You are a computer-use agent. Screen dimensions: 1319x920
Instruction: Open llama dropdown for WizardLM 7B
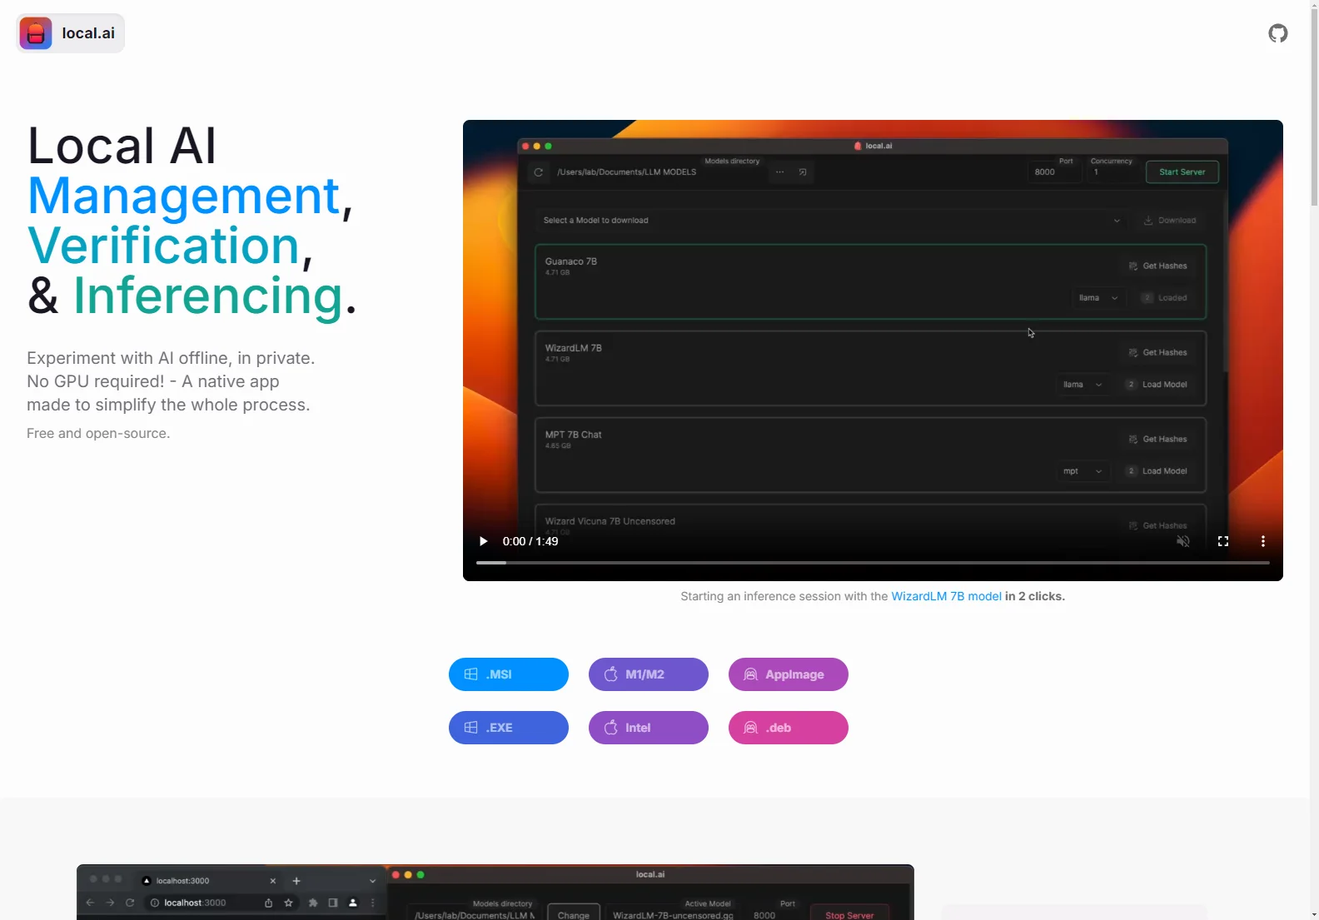1083,385
